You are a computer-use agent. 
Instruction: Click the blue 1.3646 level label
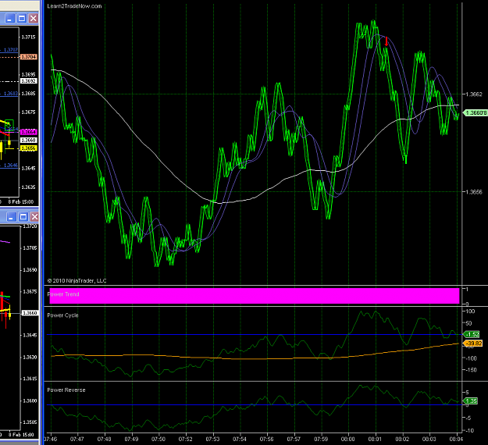pyautogui.click(x=11, y=166)
